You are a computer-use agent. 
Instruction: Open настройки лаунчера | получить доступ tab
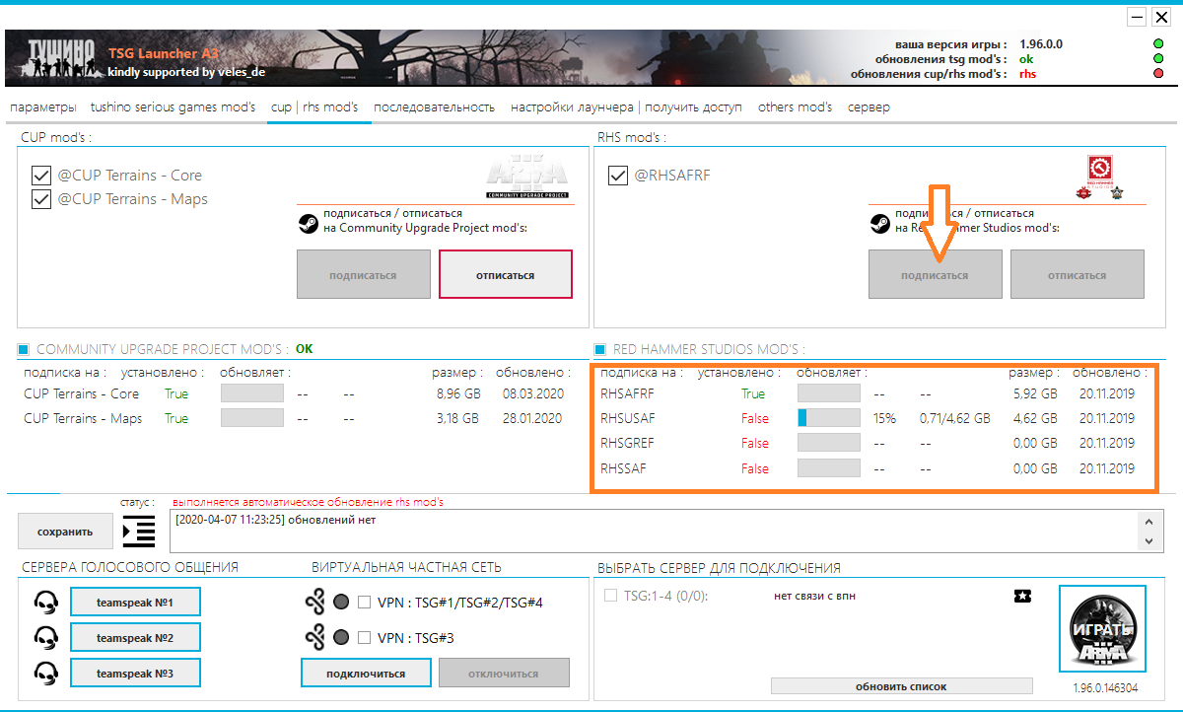click(x=626, y=107)
